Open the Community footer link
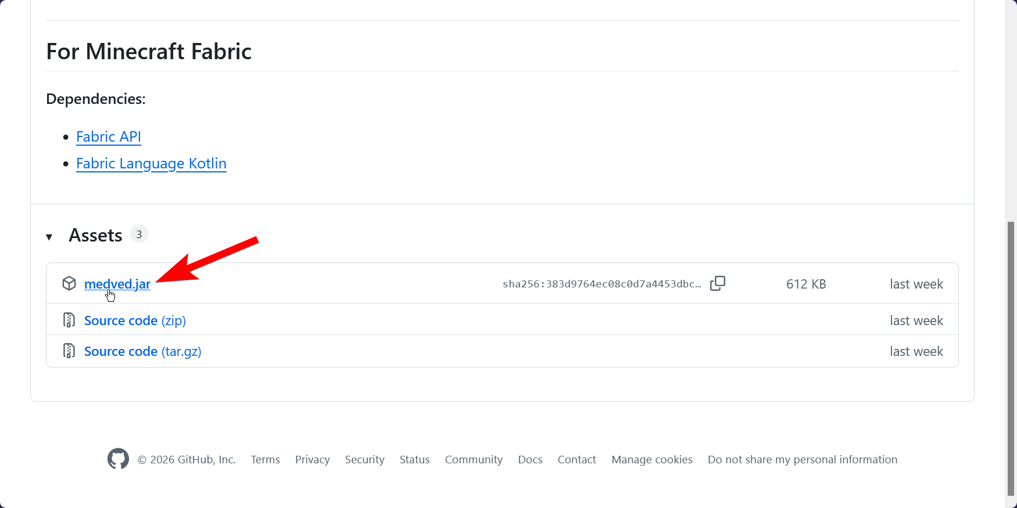 474,459
